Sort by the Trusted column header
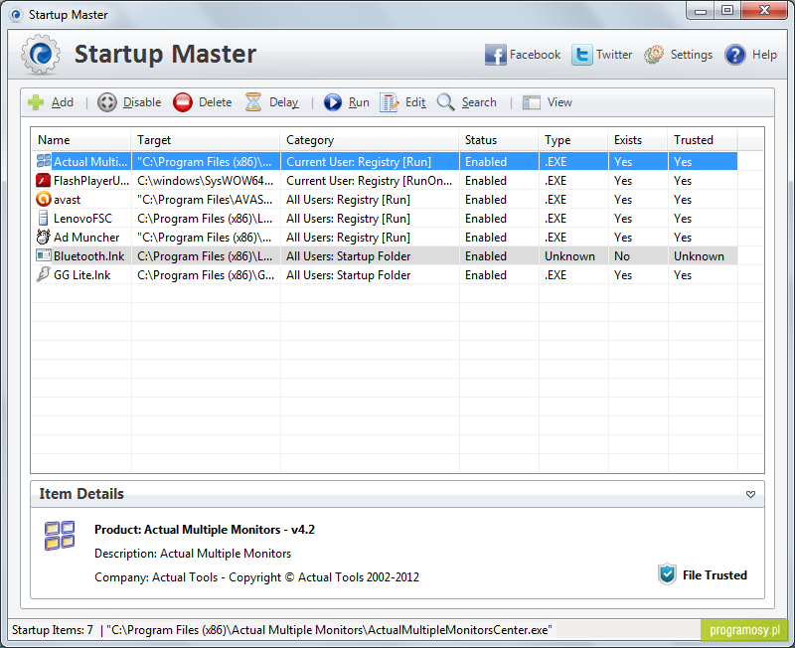The width and height of the screenshot is (795, 648). (x=703, y=140)
